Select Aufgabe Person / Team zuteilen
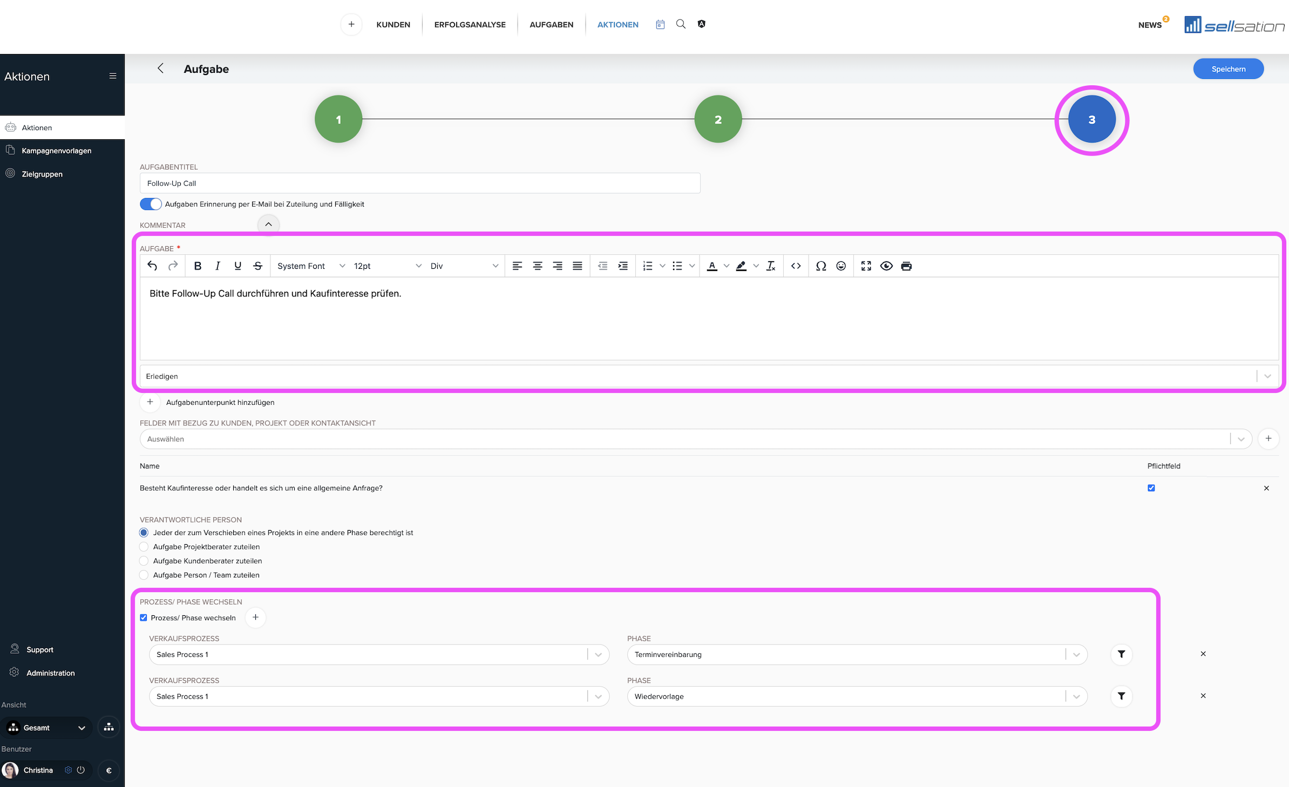Screen dimensions: 1289x787 [x=144, y=575]
